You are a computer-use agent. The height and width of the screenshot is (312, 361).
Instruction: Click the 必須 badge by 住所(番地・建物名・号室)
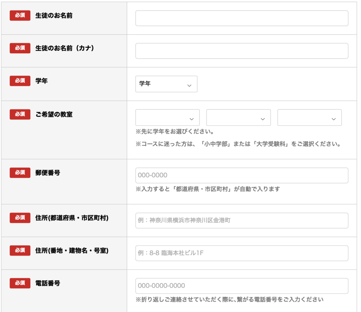tap(20, 251)
